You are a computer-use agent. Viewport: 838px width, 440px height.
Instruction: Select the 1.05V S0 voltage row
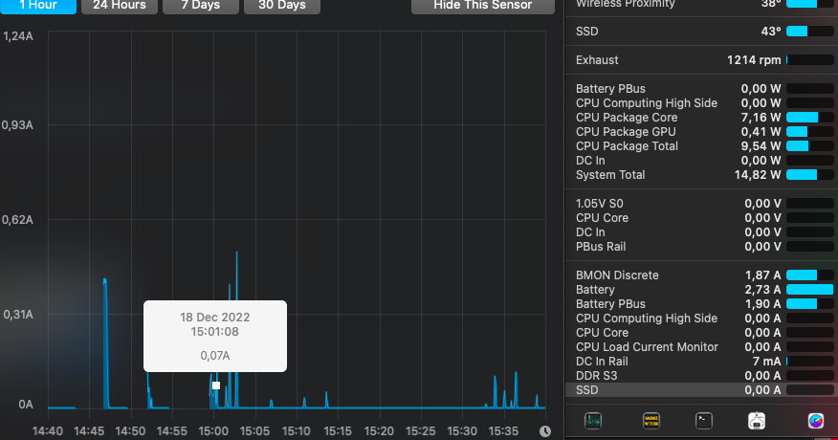pos(701,204)
